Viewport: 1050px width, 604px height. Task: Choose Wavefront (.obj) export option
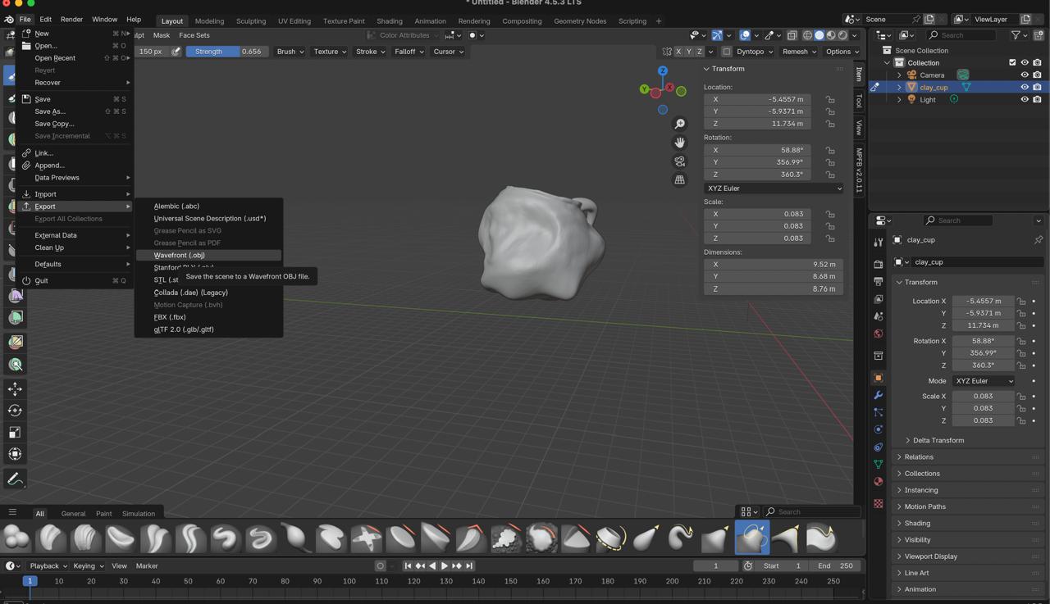[180, 255]
